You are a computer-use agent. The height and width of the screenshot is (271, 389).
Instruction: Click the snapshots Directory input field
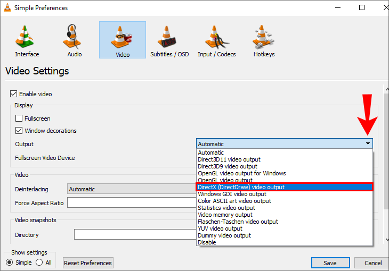pos(135,234)
